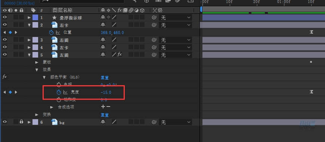The height and width of the screenshot is (142, 325).
Task: Add keyframe diamond on 亮度 row
Action: tap(10, 92)
